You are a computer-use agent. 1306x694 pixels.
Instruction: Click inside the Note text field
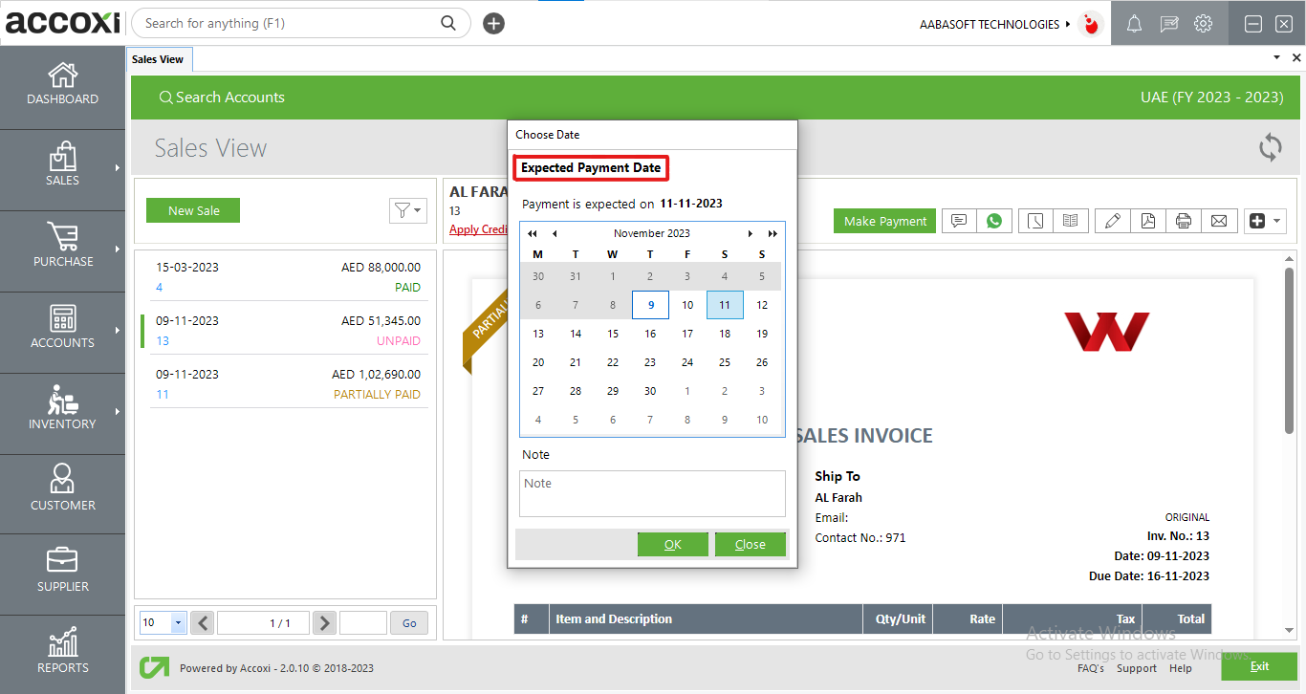point(652,493)
